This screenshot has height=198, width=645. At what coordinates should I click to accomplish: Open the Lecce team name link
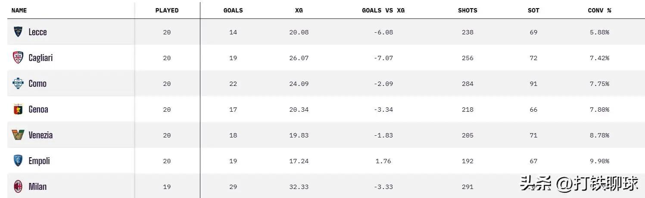tap(37, 32)
